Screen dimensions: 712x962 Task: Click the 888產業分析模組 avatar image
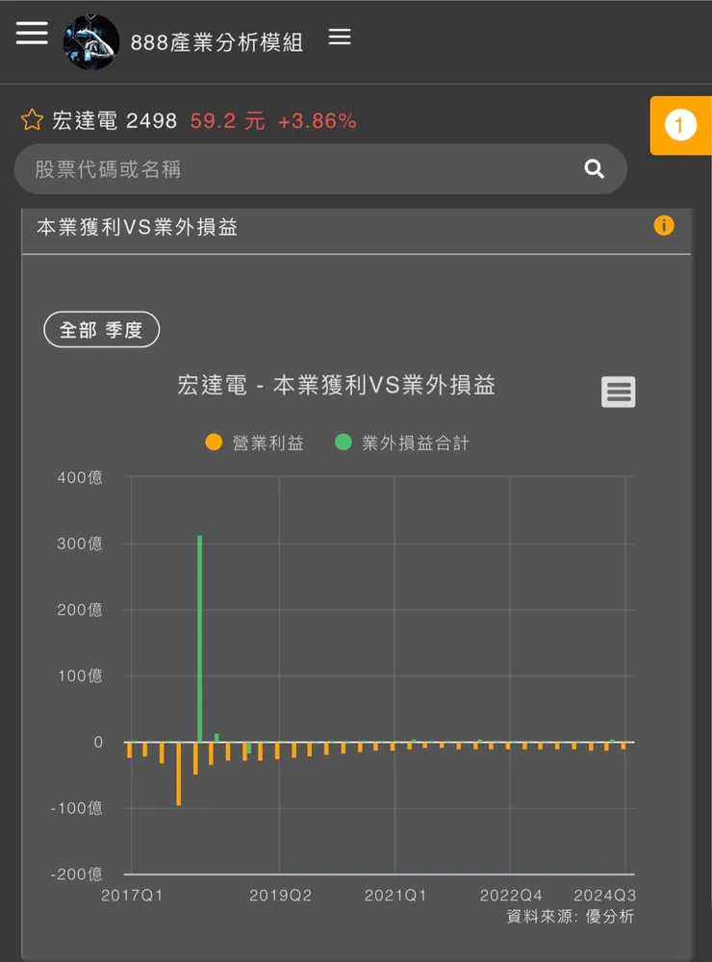point(91,42)
